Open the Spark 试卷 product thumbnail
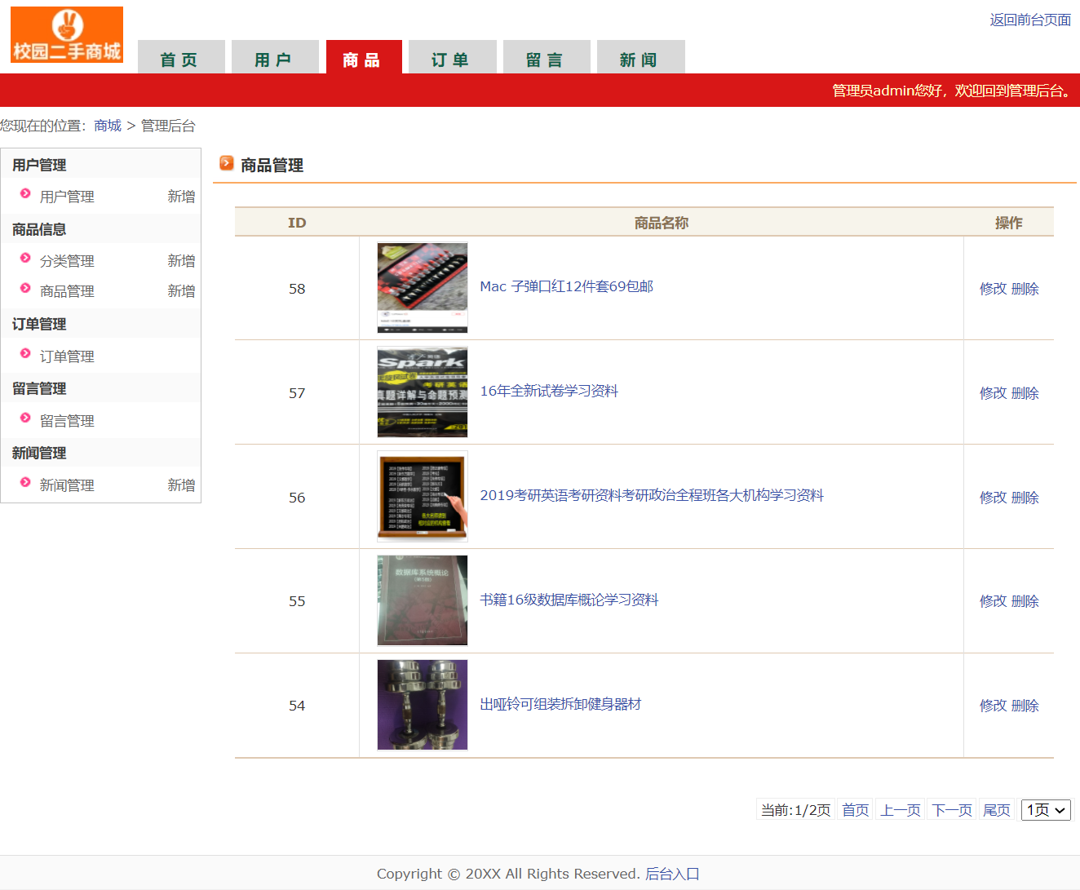This screenshot has height=890, width=1080. click(x=423, y=392)
